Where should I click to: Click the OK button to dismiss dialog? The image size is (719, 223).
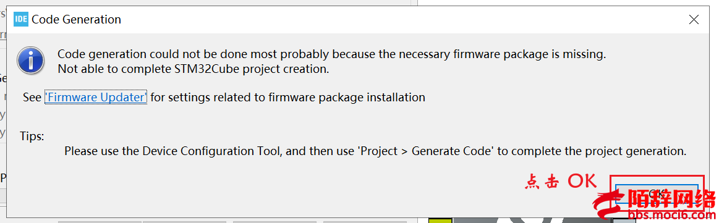[657, 194]
